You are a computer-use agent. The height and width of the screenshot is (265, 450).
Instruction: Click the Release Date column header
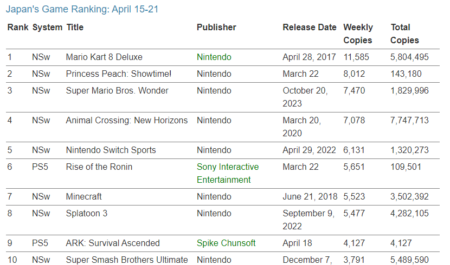click(x=310, y=27)
